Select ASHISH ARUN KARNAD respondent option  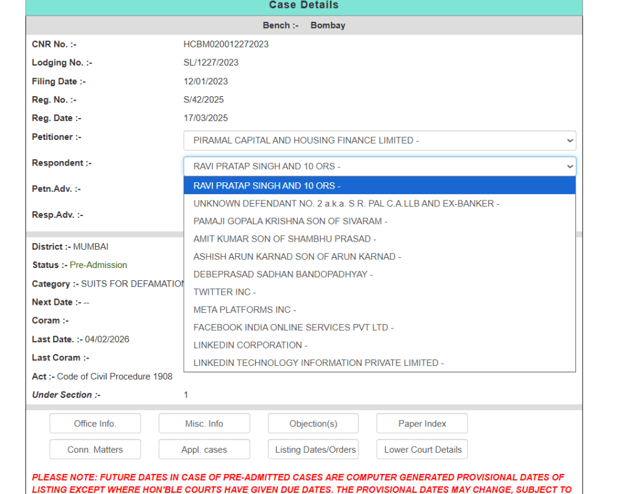[297, 257]
